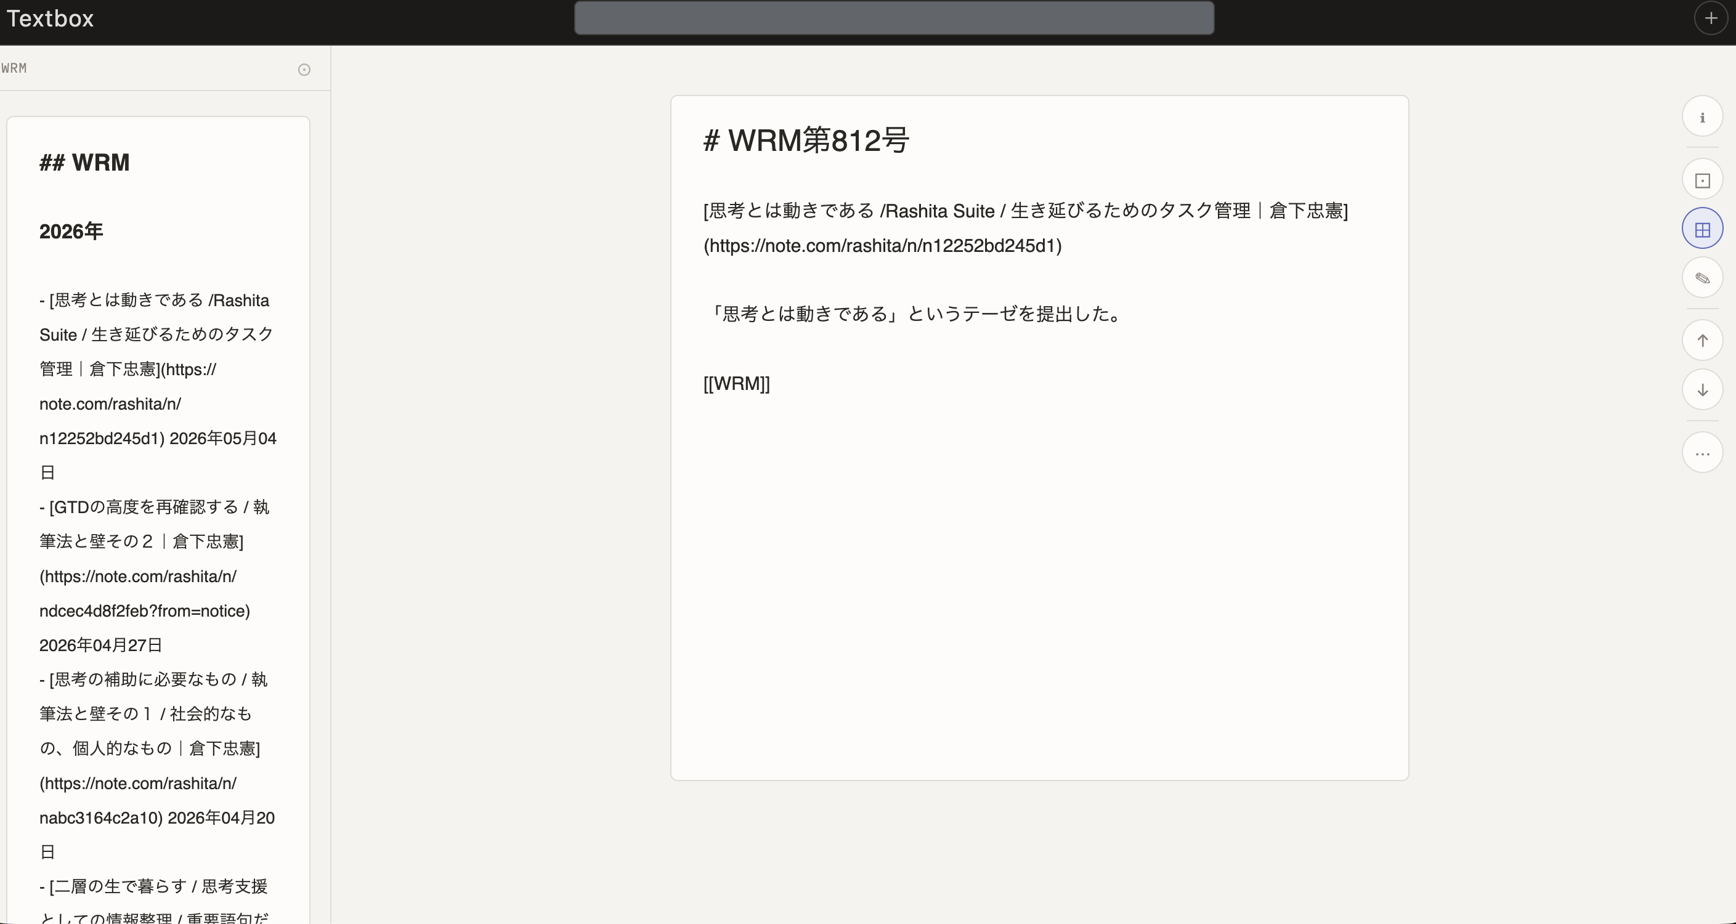Open the three-dots more menu
Screen dimensions: 1736x924
pyautogui.click(x=1702, y=453)
